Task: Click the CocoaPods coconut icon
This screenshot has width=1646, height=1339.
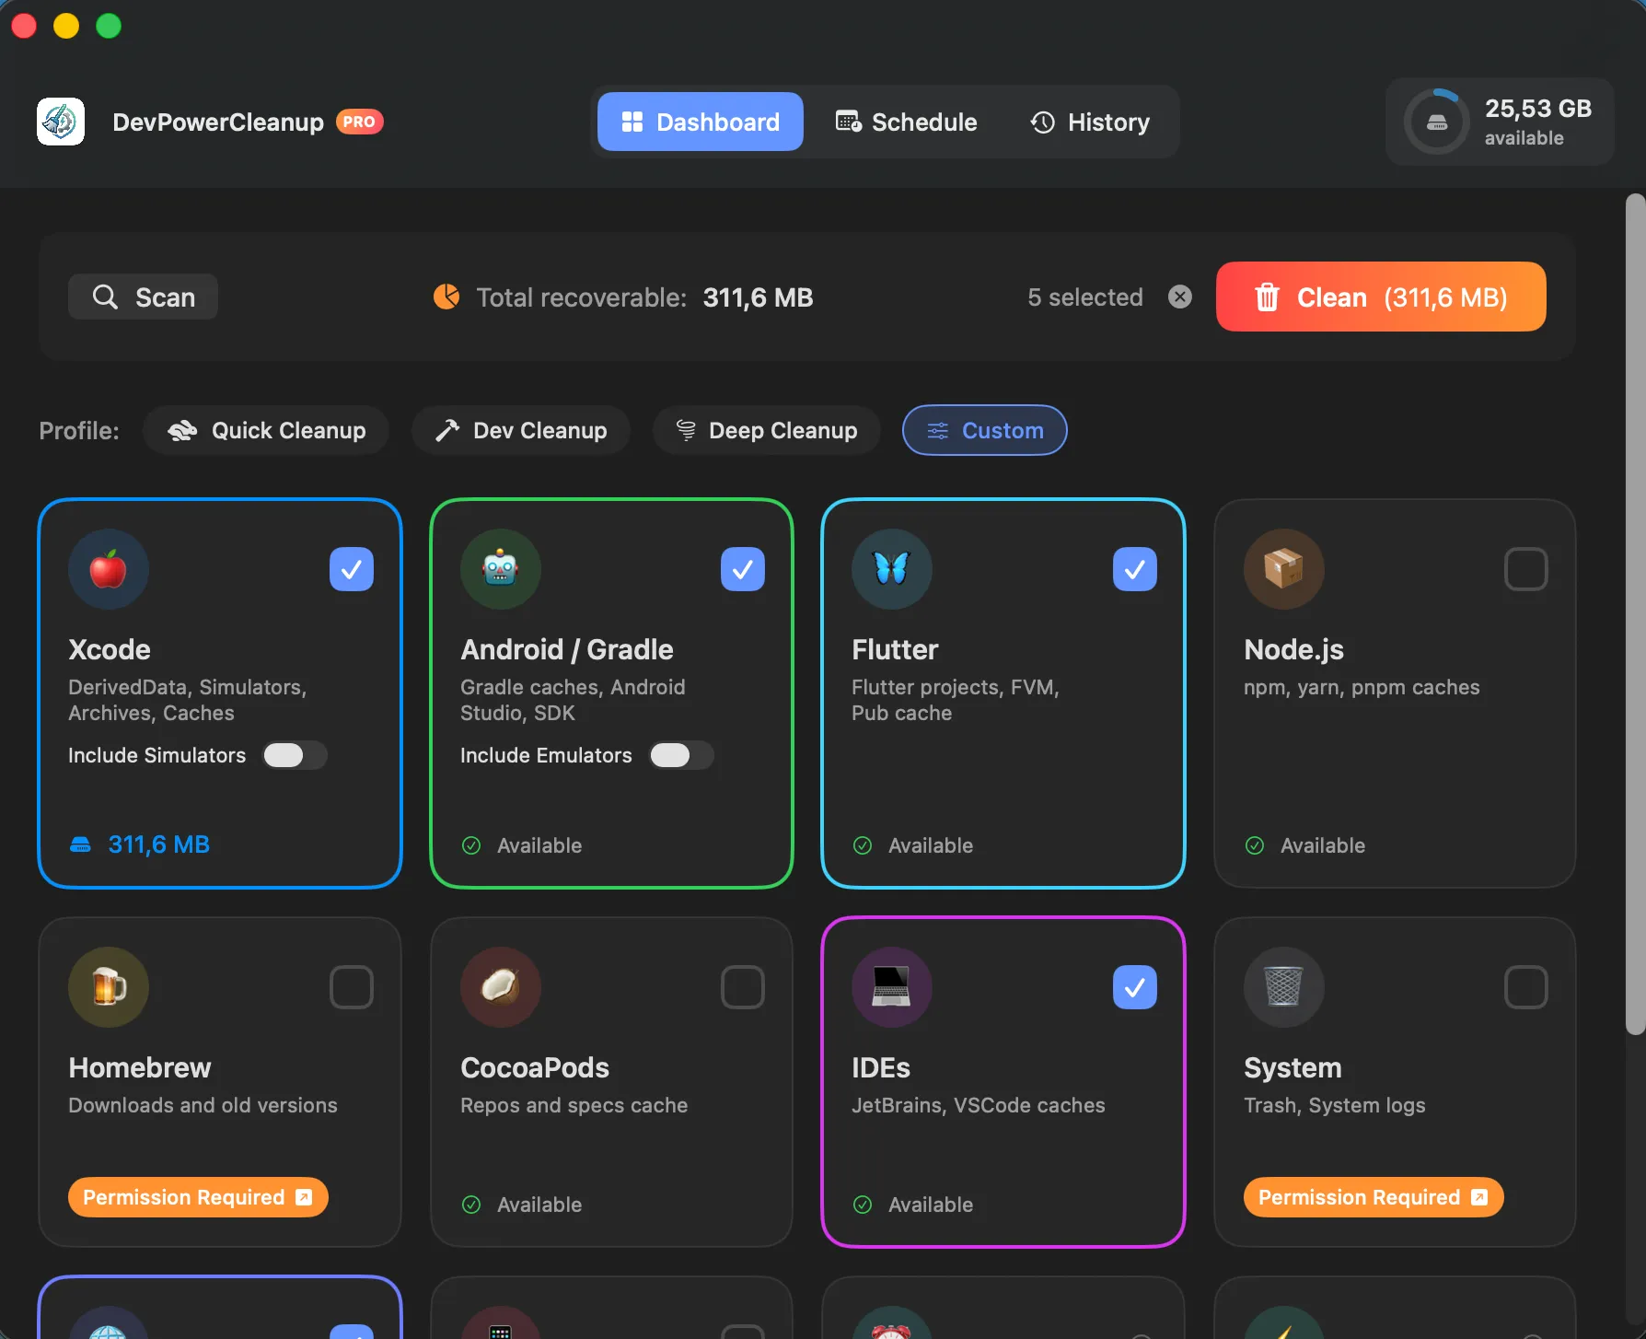Action: tap(500, 987)
